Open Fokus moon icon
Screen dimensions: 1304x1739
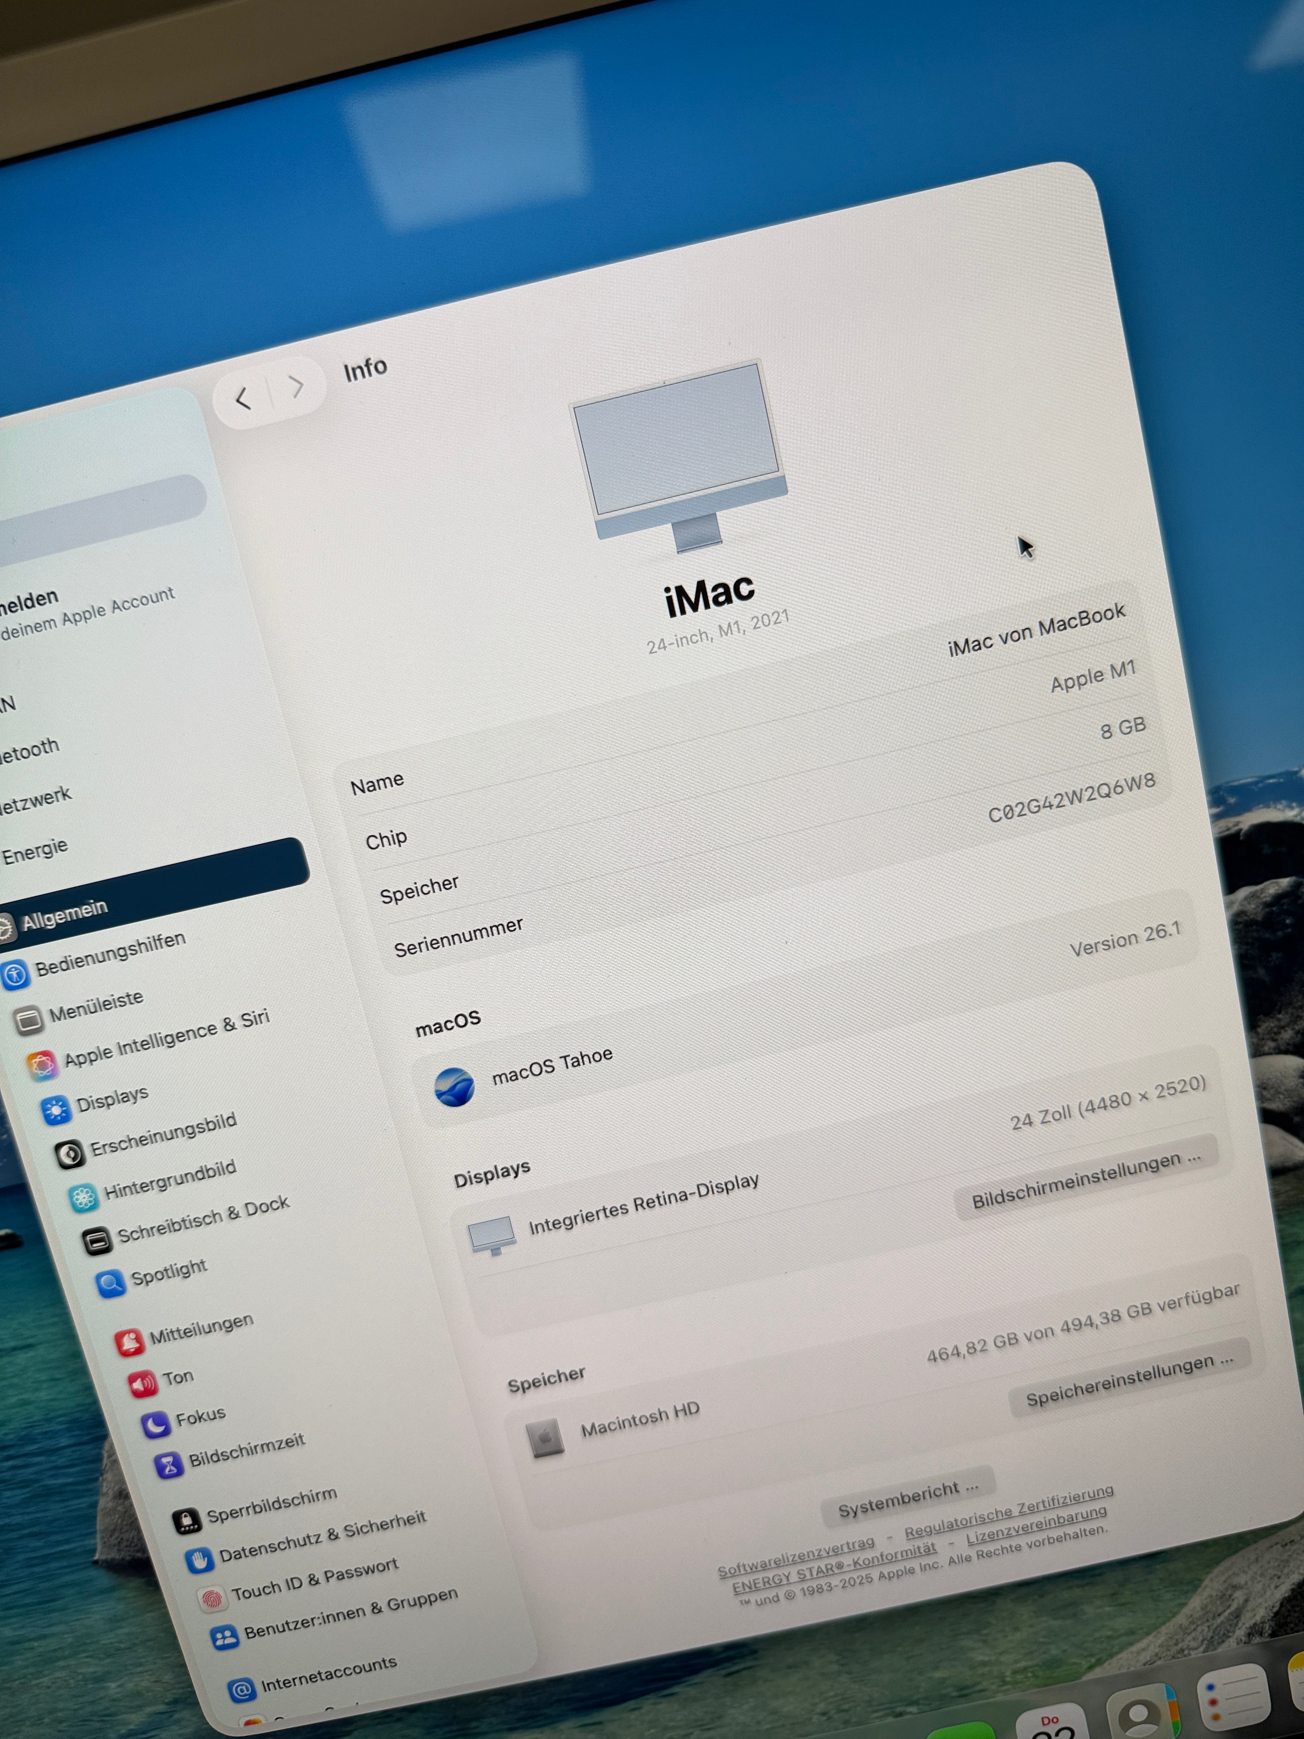coord(156,1425)
